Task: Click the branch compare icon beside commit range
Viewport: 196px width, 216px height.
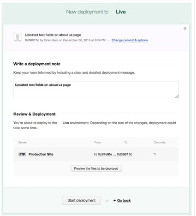Action: [x=95, y=154]
